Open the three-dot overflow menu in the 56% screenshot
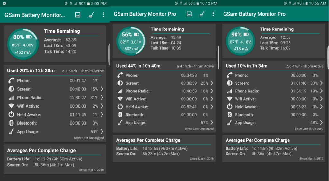The height and width of the screenshot is (181, 329). (213, 14)
